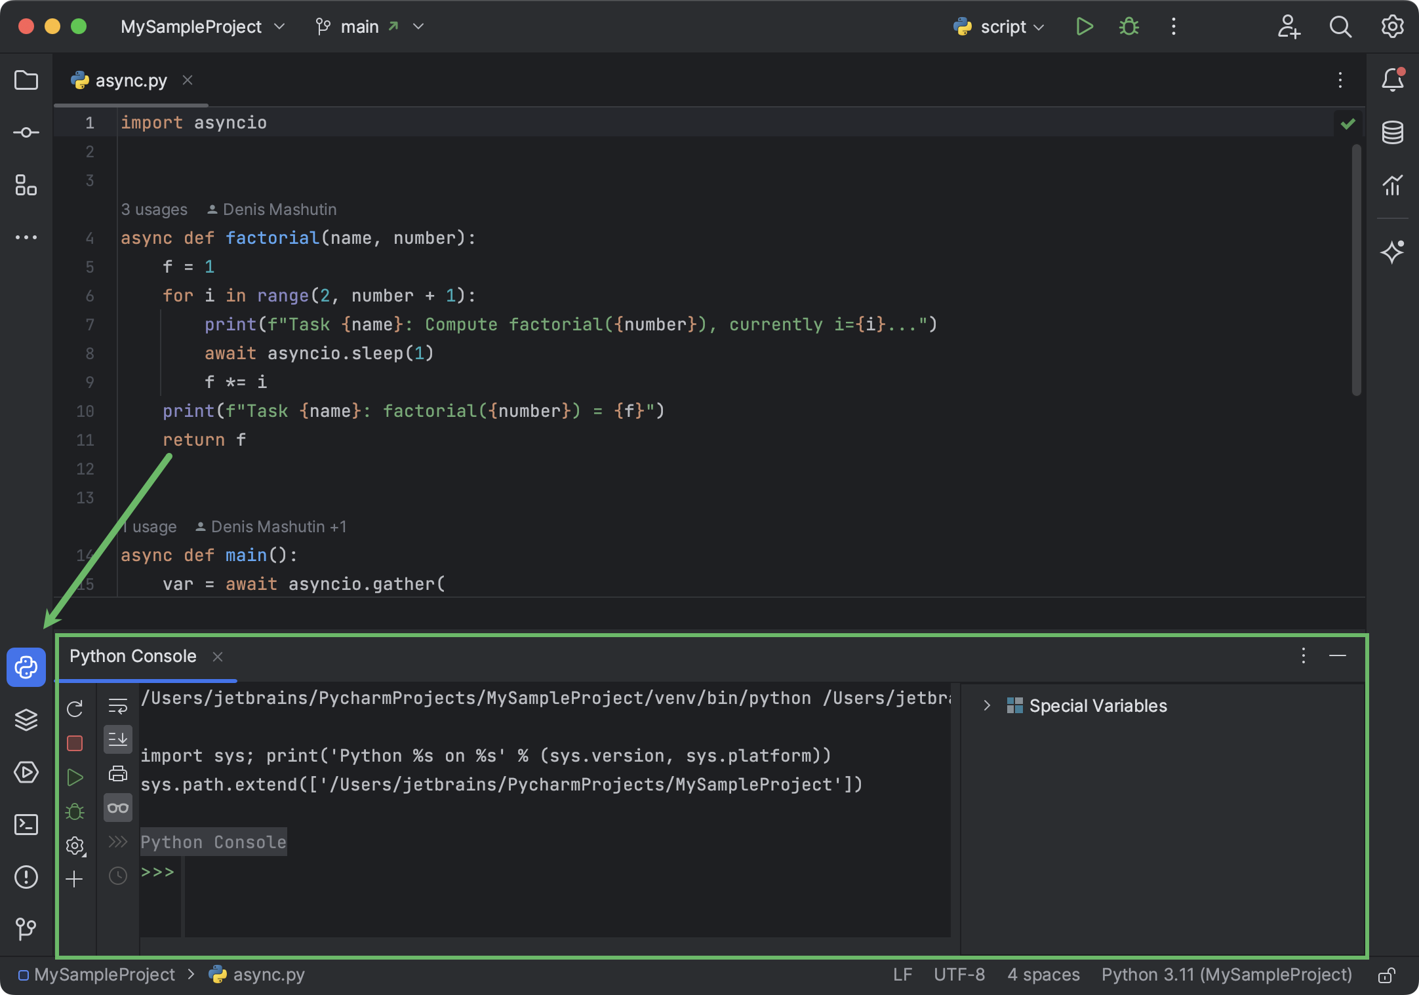The image size is (1419, 995).
Task: Click the green inspection checkmark widget
Action: tap(1348, 123)
